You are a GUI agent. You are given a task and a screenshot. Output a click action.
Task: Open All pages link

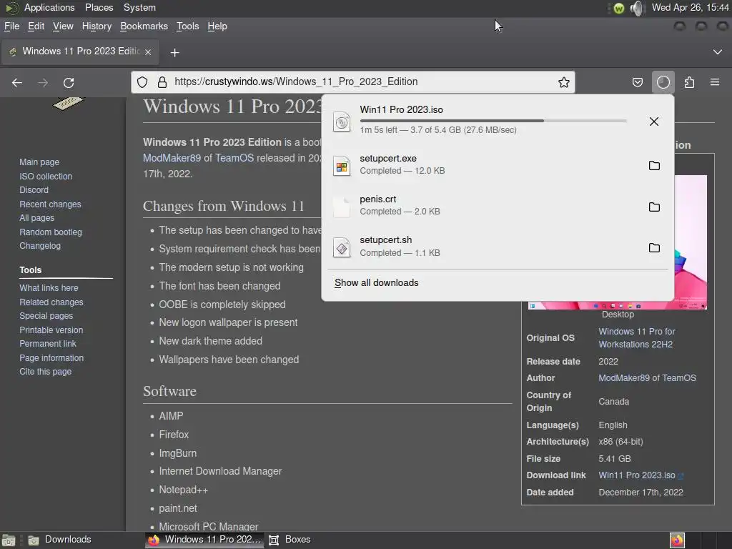[36, 218]
